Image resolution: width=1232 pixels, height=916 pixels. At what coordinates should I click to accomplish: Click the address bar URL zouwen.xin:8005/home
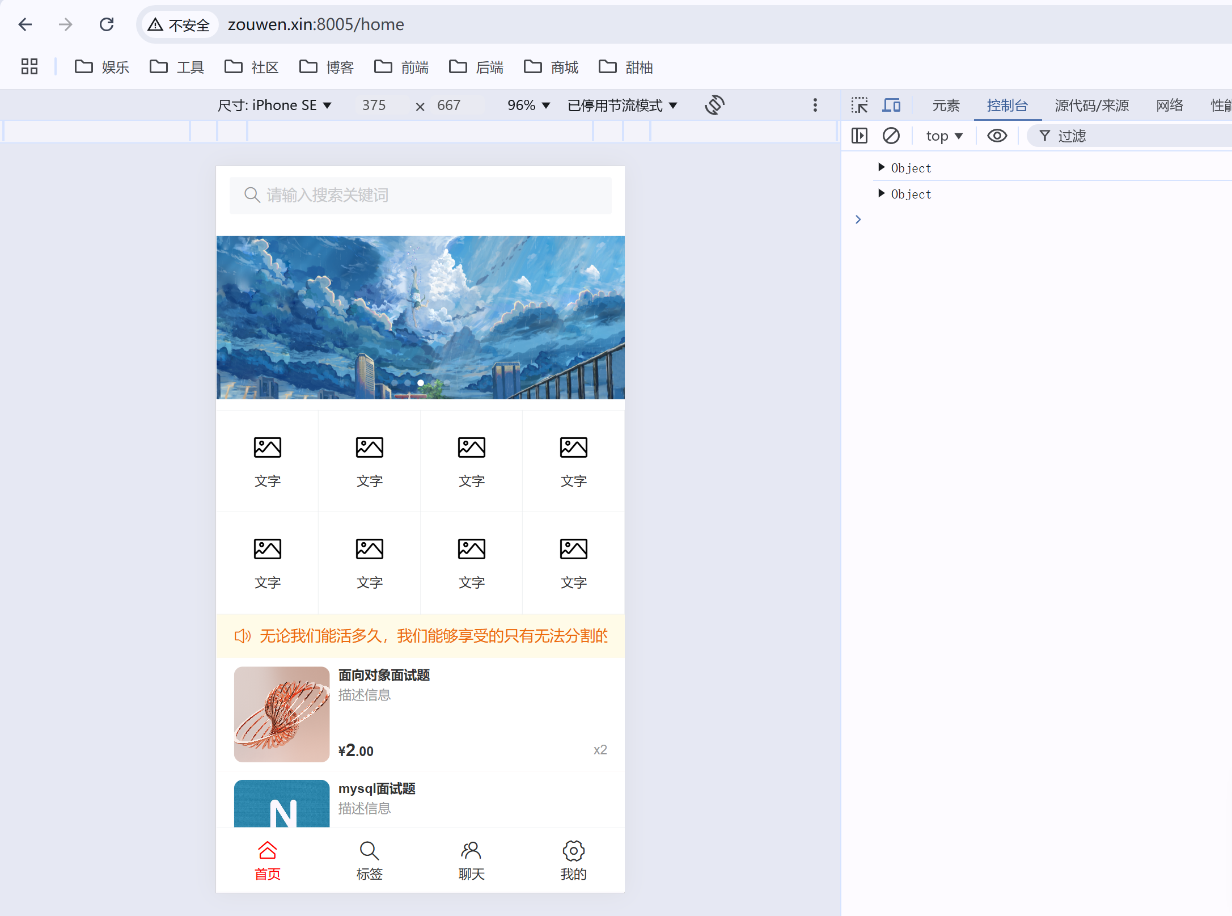(x=316, y=24)
